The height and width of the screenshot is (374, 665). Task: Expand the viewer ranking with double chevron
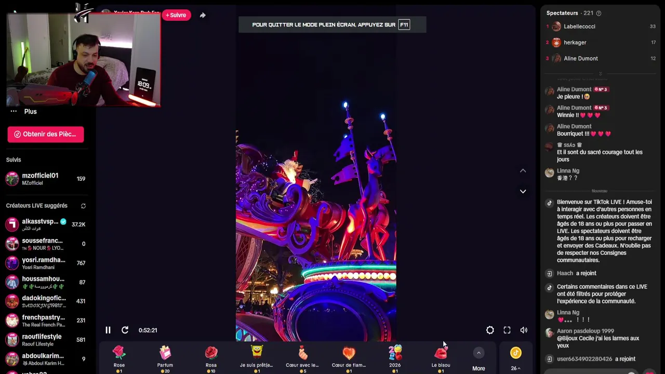coord(600,73)
